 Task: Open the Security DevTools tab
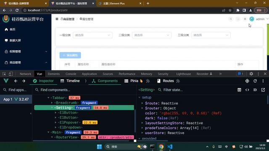tap(163, 74)
